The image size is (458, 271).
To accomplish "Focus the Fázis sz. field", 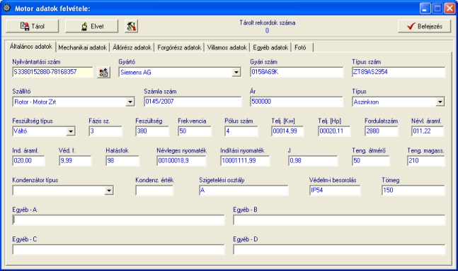I will [105, 131].
